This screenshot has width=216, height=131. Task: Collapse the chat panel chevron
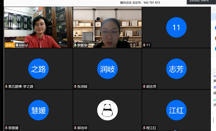pos(214,72)
